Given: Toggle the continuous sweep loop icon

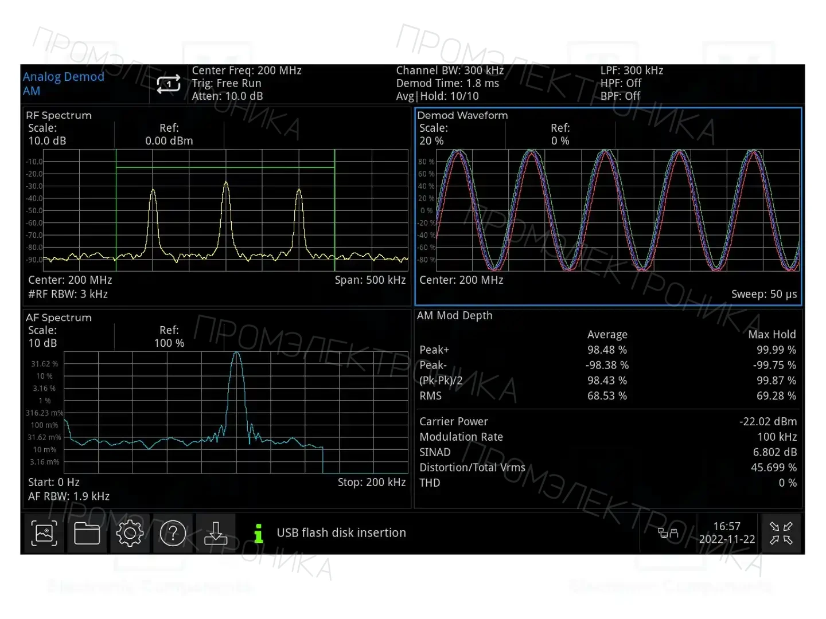Looking at the screenshot, I should 169,84.
